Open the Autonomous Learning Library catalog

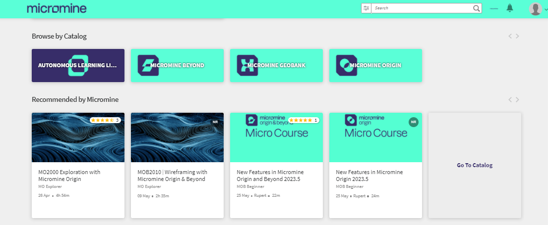click(x=78, y=65)
